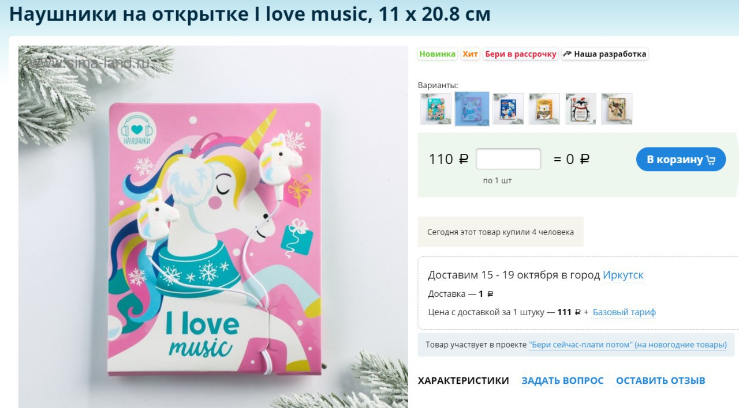Click the quantity input field

click(508, 159)
